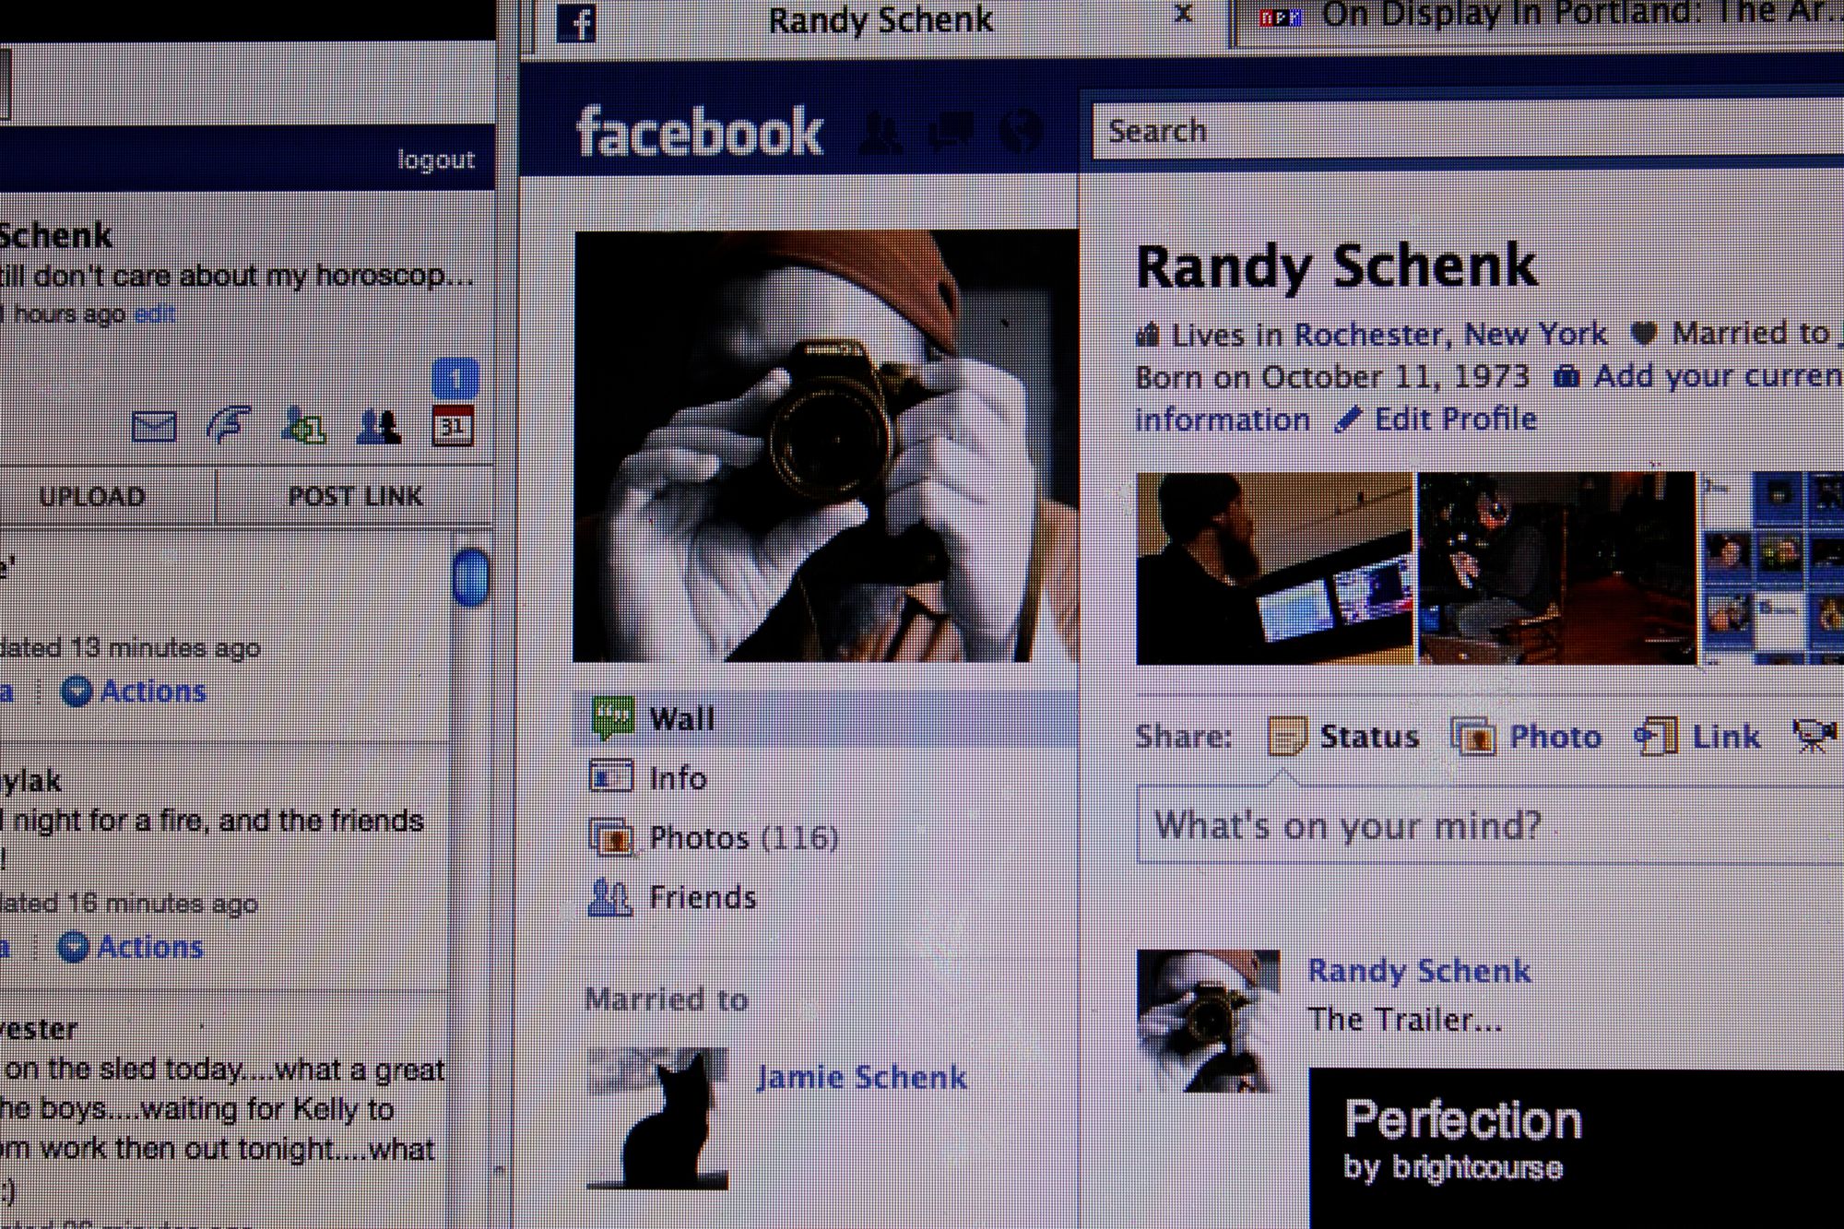Click the Photo icon in the Share bar
Screen dimensions: 1844x1229
click(1473, 737)
